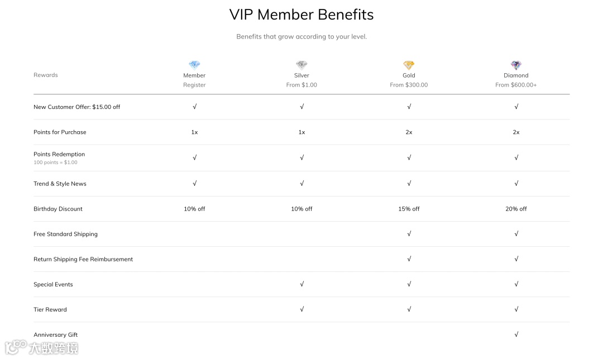The image size is (603, 359).
Task: Click Diamond checkmark for Anniversary Gift
Action: [516, 334]
